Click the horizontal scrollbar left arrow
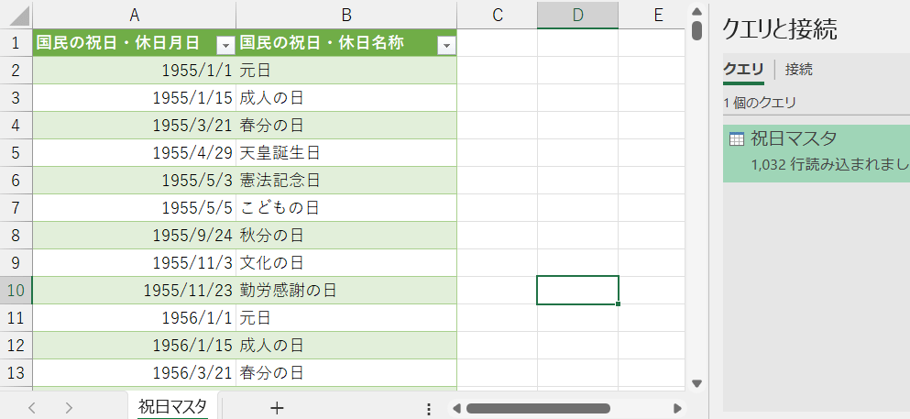 [455, 408]
